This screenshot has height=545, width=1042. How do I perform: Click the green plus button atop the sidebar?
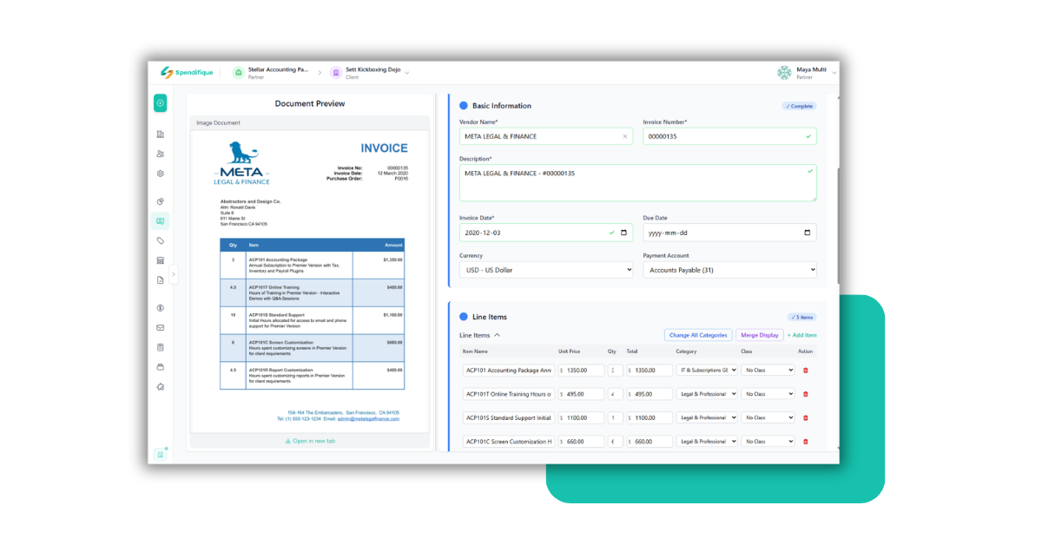point(161,103)
